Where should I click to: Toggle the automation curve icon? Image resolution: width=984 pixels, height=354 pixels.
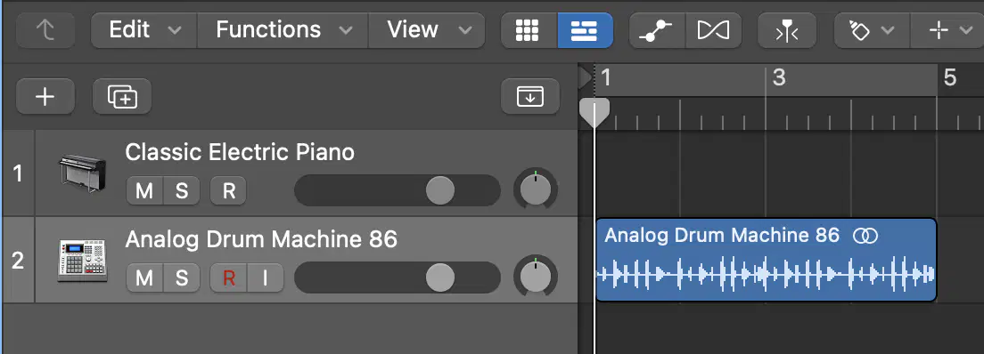click(x=657, y=30)
